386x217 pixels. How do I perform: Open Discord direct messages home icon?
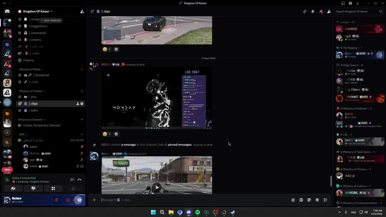(x=7, y=11)
